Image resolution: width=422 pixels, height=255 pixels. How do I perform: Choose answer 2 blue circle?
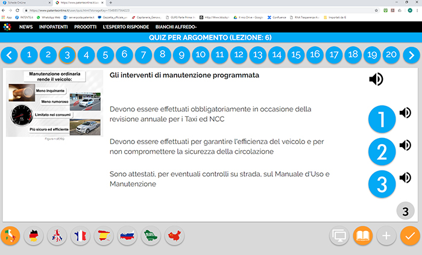pos(382,152)
